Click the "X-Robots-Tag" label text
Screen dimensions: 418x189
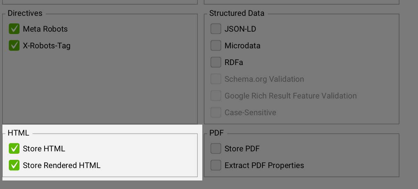pyautogui.click(x=47, y=46)
